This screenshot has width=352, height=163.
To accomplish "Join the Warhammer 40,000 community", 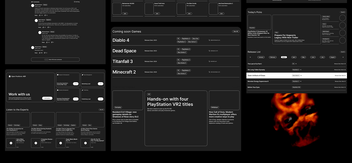I will (125, 14).
